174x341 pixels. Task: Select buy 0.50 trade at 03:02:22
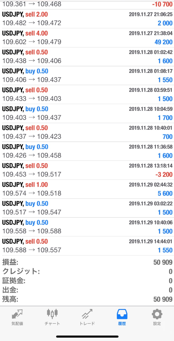coord(87,208)
